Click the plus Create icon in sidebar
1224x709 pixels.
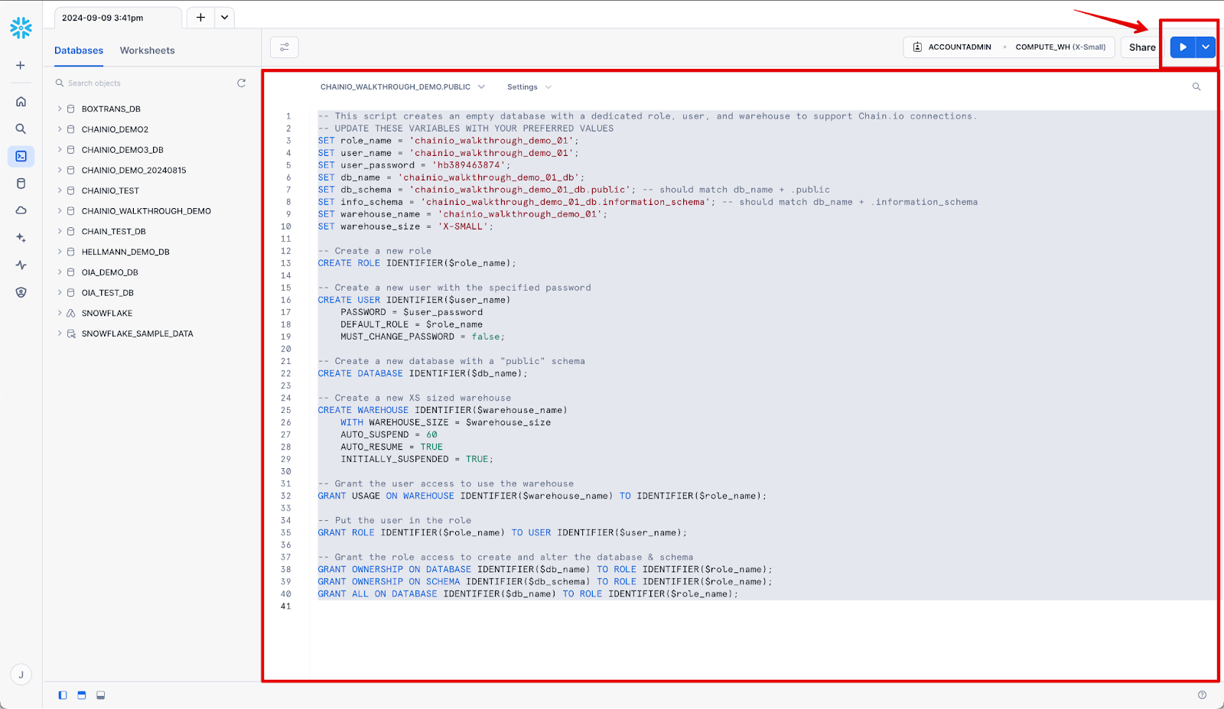coord(21,66)
